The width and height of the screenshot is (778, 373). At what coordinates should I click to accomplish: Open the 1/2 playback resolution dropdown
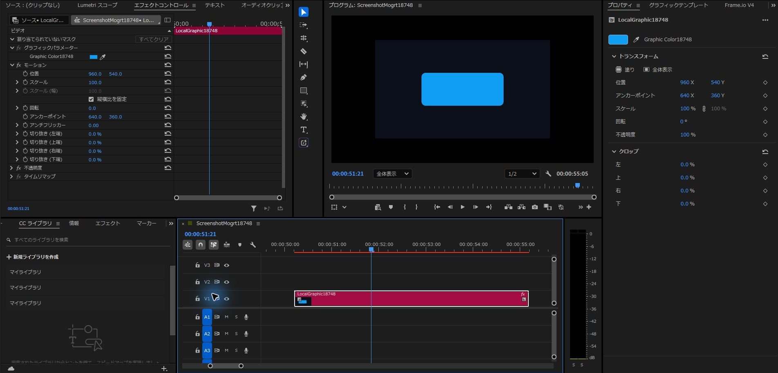(x=522, y=174)
